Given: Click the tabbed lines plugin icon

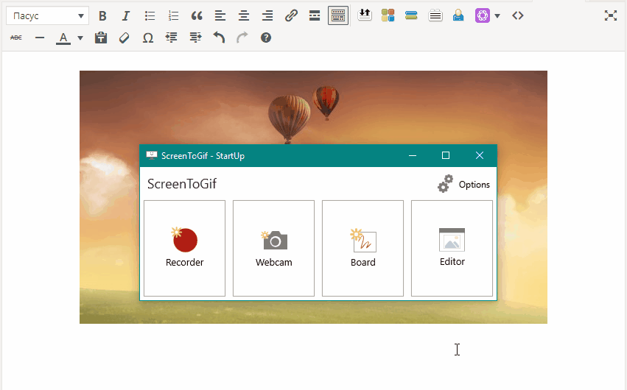Looking at the screenshot, I should 435,15.
